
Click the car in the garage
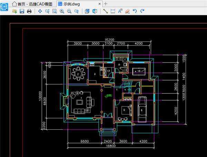(x=142, y=109)
